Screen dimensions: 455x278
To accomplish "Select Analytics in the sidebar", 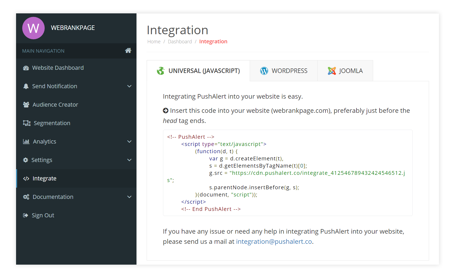I will click(x=76, y=141).
